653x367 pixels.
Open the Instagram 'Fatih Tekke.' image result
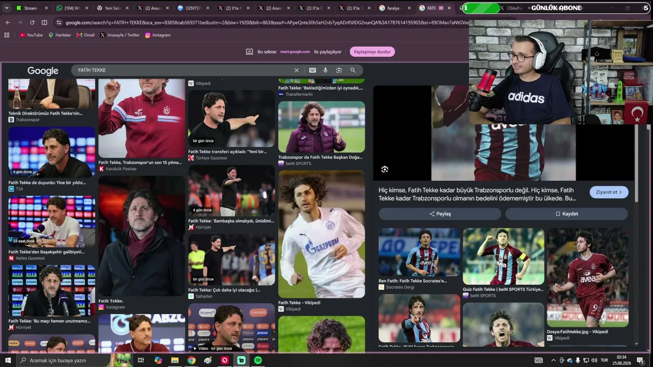141,237
